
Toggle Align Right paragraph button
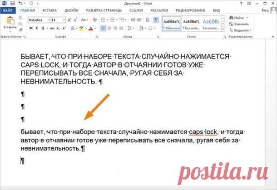pyautogui.click(x=115, y=28)
